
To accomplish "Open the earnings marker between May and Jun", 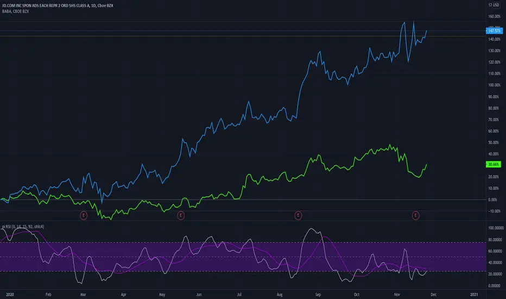I will [181, 215].
